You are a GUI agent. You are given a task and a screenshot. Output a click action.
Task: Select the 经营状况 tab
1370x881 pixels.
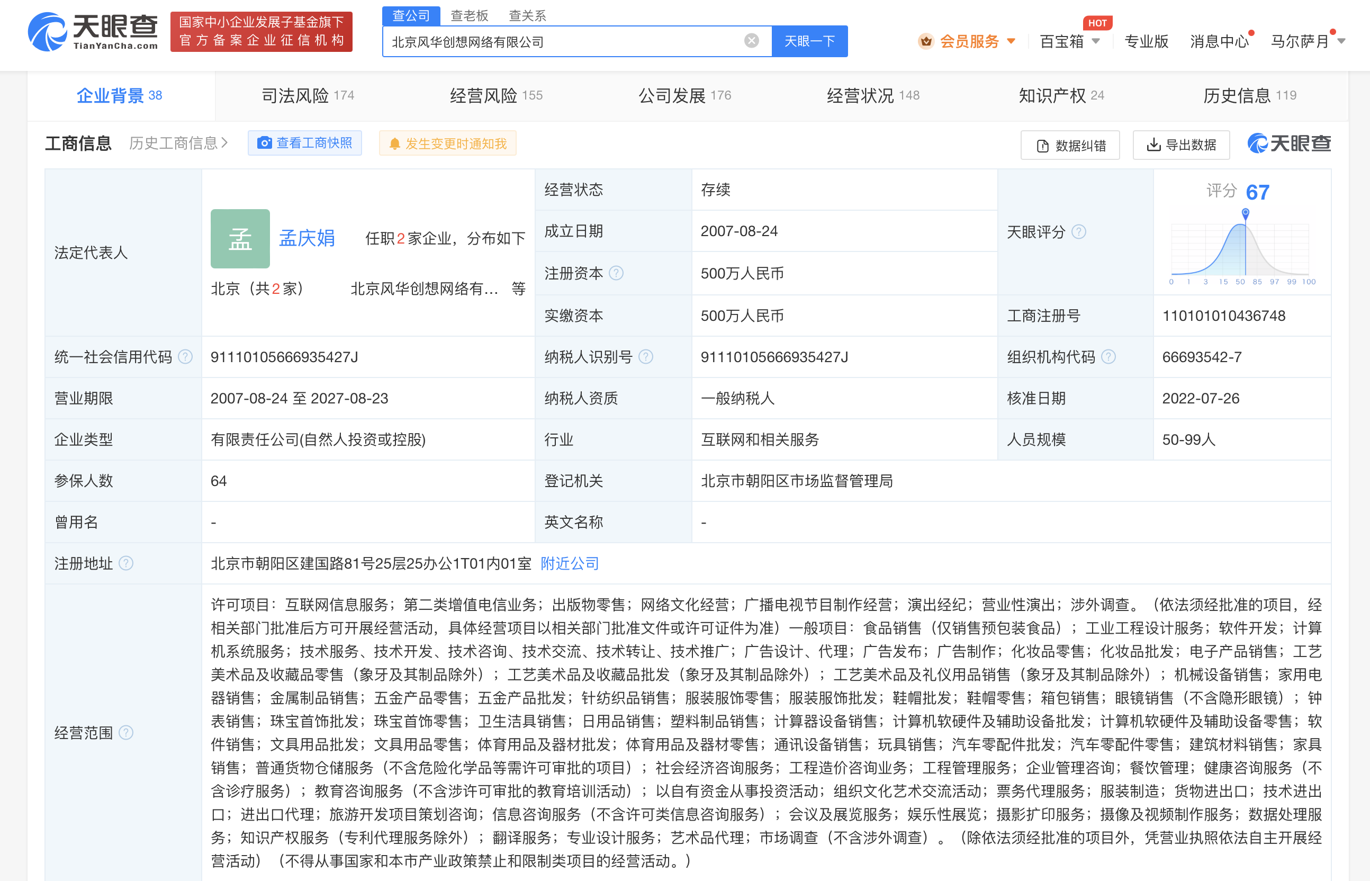pyautogui.click(x=873, y=95)
